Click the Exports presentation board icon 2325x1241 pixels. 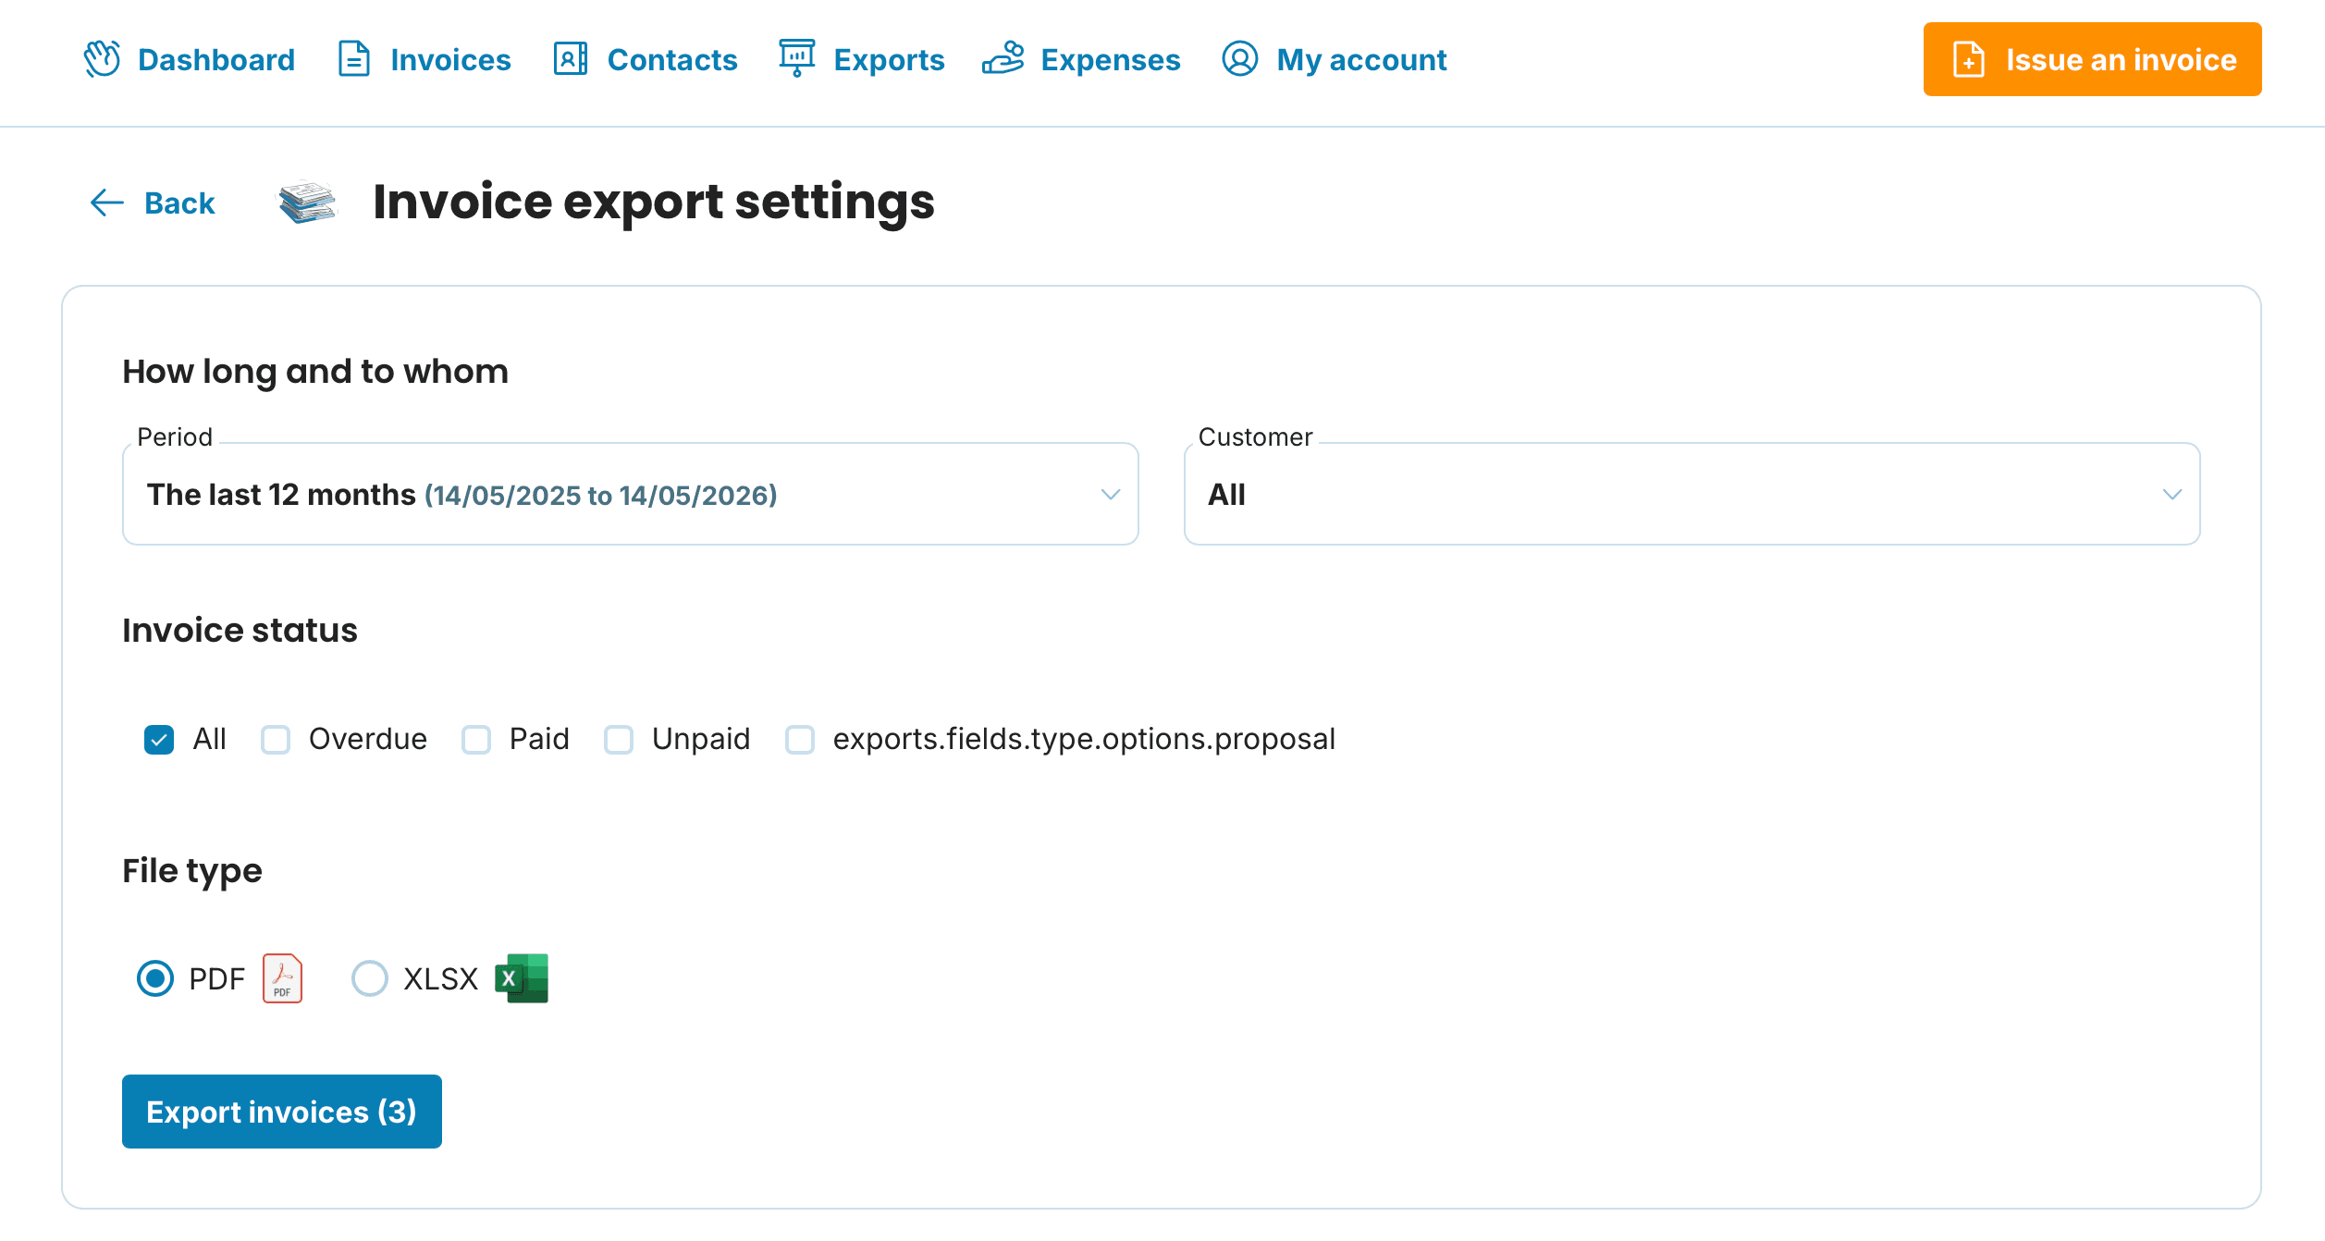coord(796,58)
